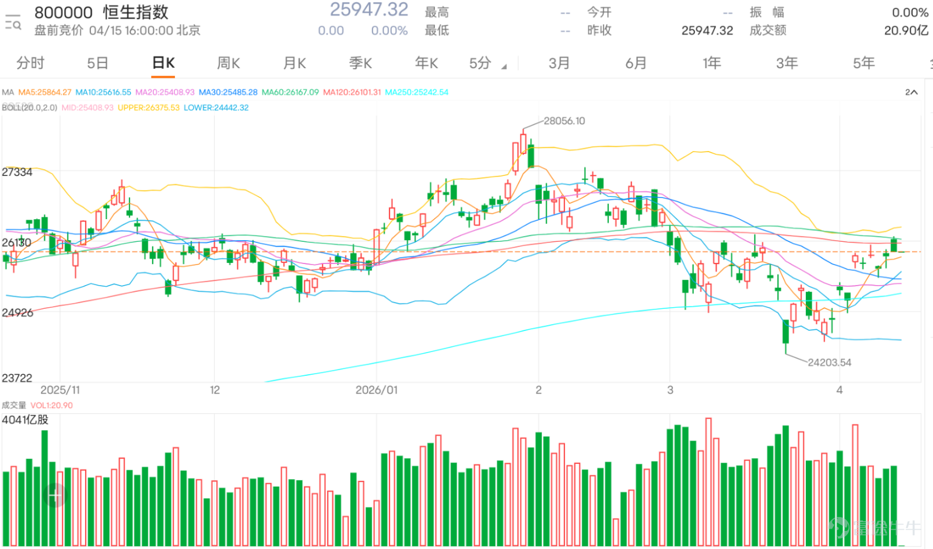Click the 昨收 25947.32 value

pyautogui.click(x=707, y=30)
